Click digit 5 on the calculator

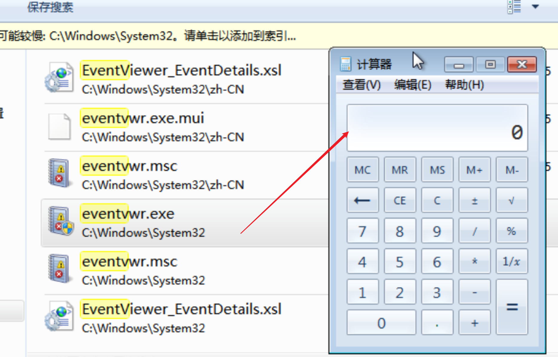(400, 261)
